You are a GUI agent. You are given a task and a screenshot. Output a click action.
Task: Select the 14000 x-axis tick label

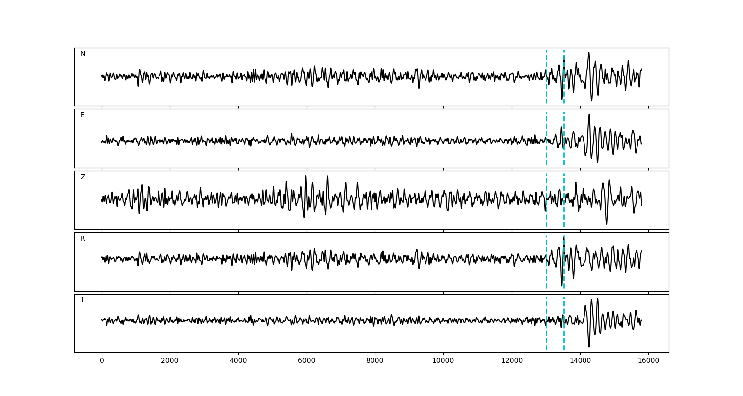pos(580,361)
